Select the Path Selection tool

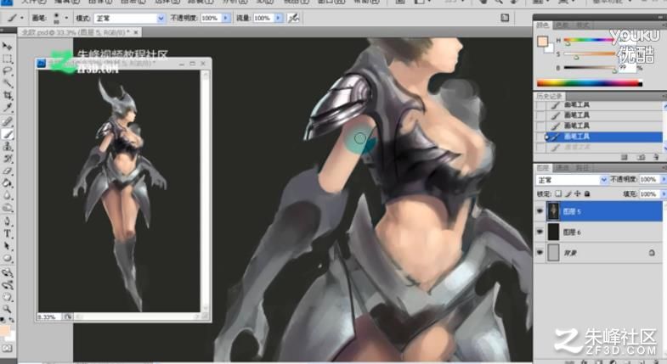click(x=7, y=246)
